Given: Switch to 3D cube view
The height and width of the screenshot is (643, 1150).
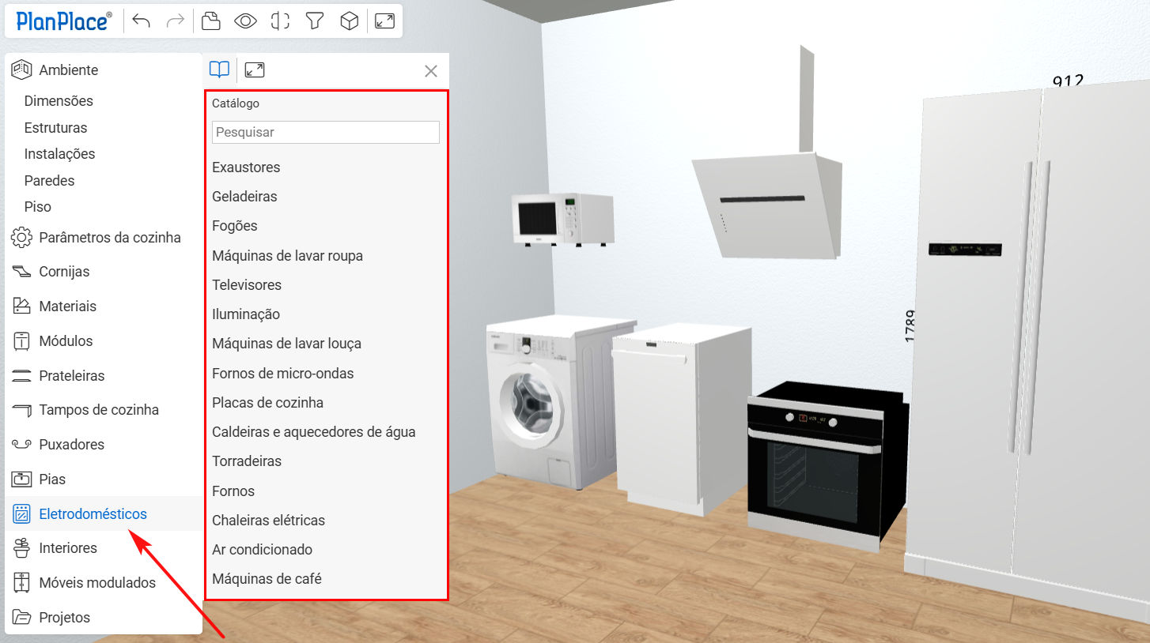Looking at the screenshot, I should pos(349,21).
